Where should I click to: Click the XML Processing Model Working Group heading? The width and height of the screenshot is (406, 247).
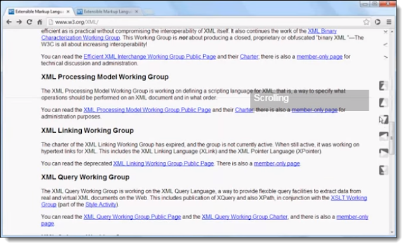[x=105, y=77]
